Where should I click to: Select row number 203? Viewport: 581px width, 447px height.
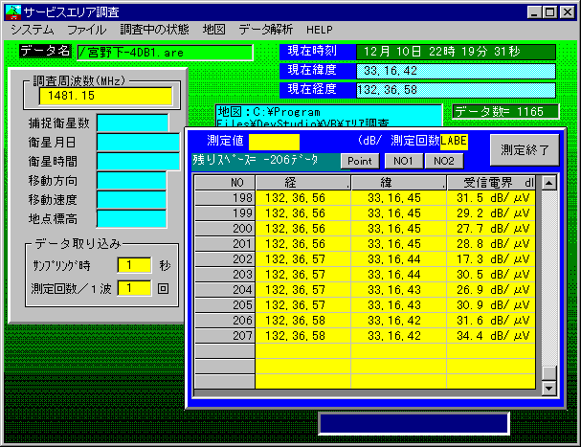click(225, 275)
